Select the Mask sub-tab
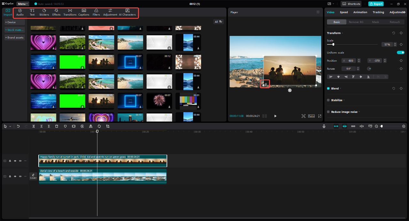This screenshot has width=409, height=221. (x=375, y=22)
